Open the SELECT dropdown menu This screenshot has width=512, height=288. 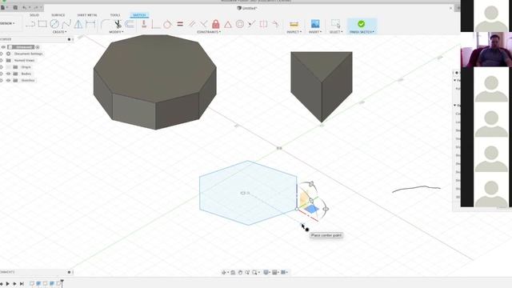click(336, 32)
